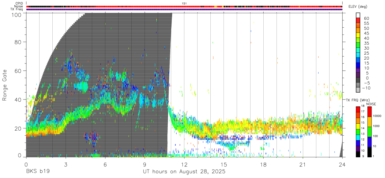The width and height of the screenshot is (385, 178).
Task: Click the blue NOISE swatch between 10 and 100
Action: (x=369, y=142)
